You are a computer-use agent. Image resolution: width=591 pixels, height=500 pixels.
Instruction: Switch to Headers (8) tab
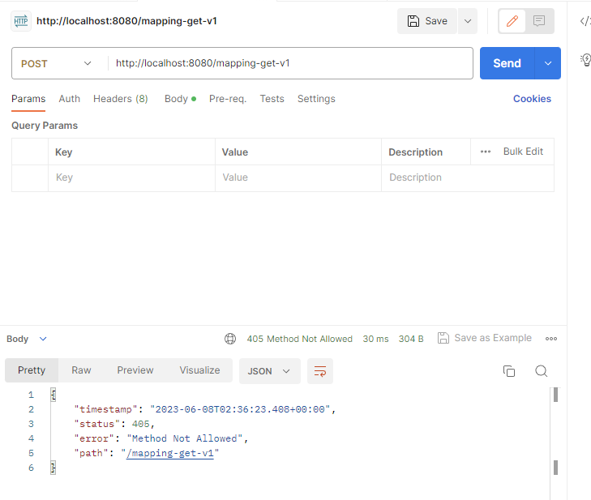click(x=121, y=99)
